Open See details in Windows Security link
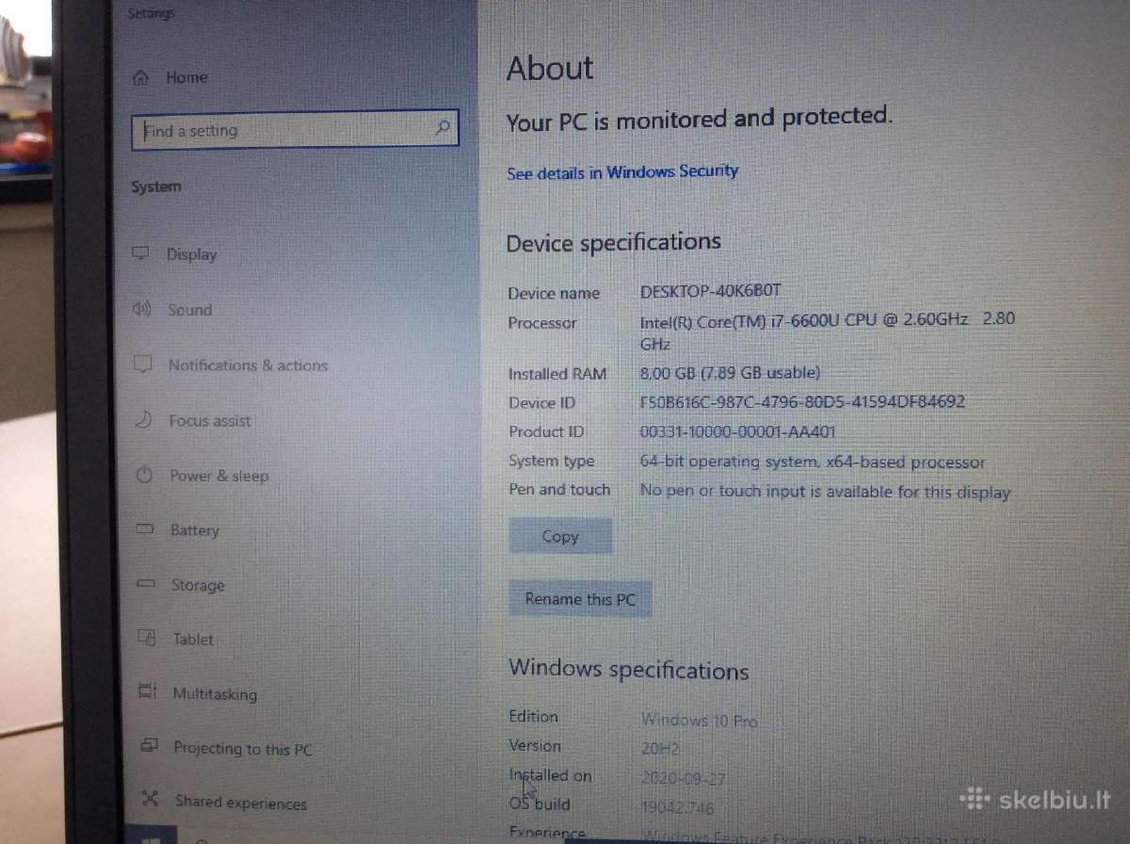The image size is (1130, 844). coord(622,172)
